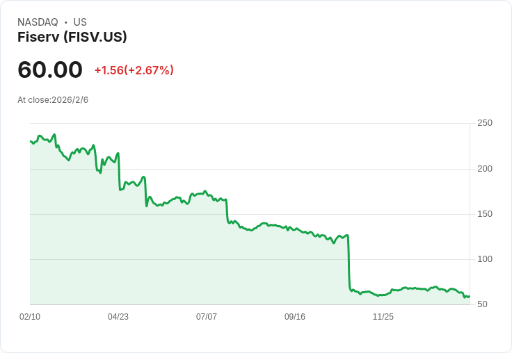Select the 09/16 date on the x-axis

(x=295, y=317)
